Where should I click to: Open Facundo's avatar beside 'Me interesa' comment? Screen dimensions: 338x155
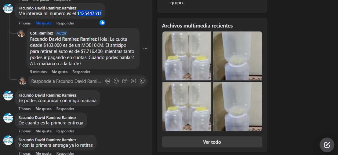click(8, 9)
